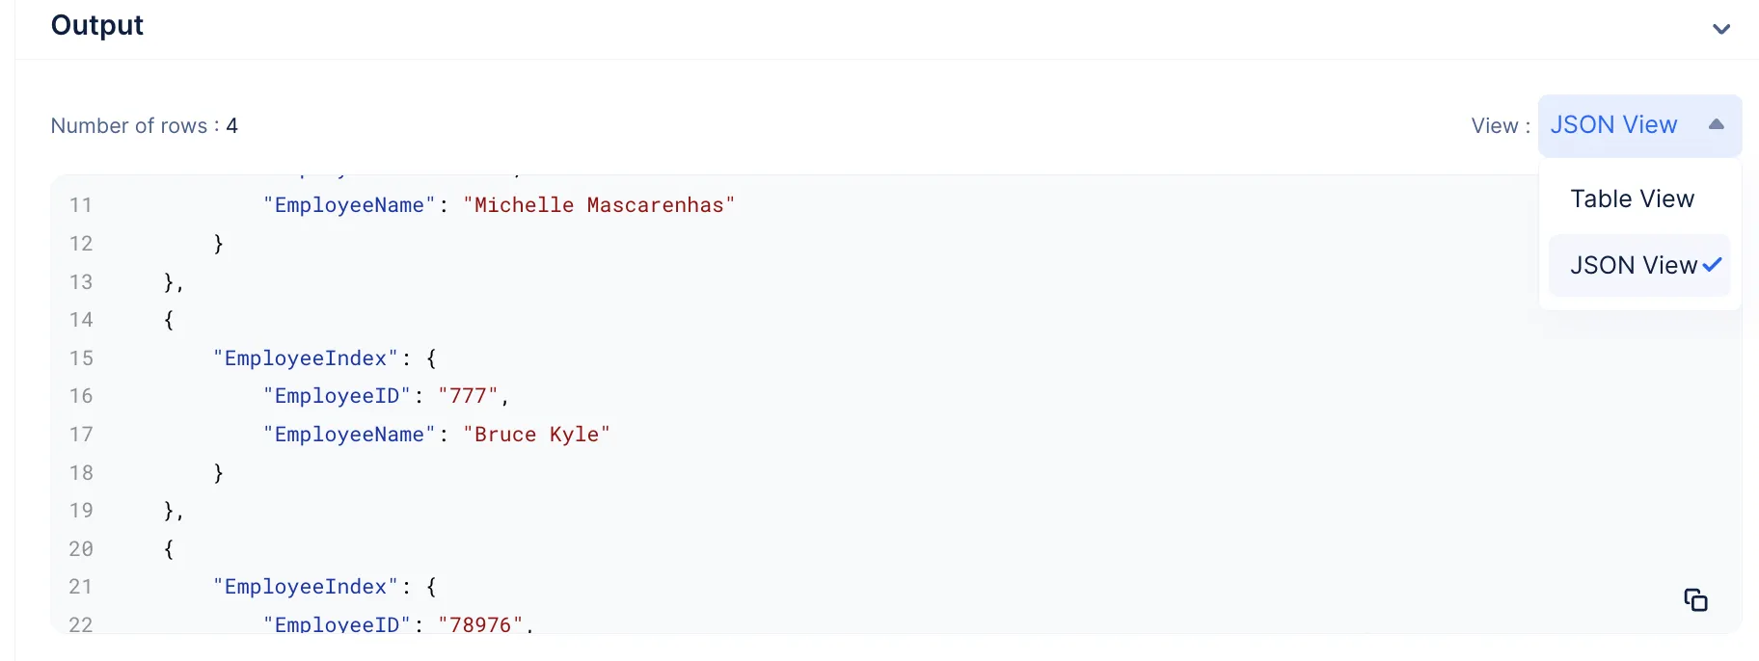Click the blue checkmark beside JSON View

[1713, 265]
